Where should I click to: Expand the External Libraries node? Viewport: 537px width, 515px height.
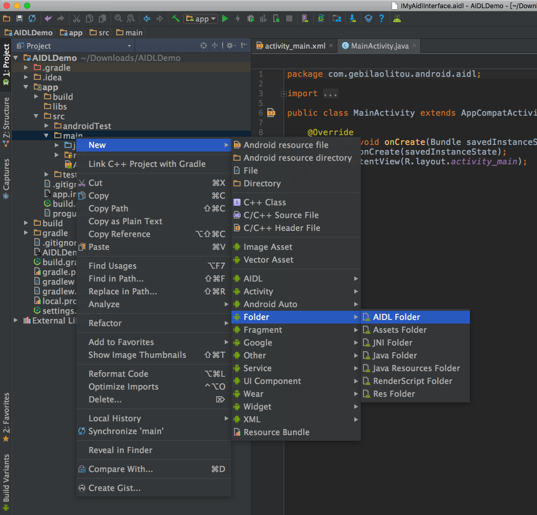pyautogui.click(x=16, y=320)
